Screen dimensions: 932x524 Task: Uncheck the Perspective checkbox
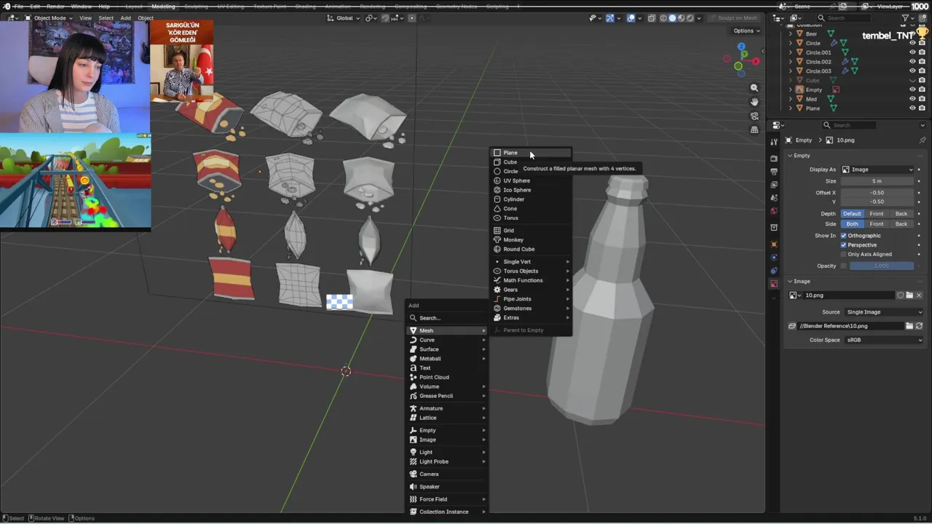(x=844, y=245)
